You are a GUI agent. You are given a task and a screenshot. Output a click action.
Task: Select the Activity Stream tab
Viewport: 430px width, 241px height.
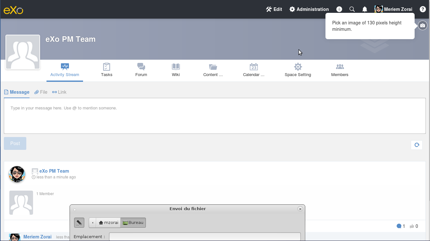point(65,70)
